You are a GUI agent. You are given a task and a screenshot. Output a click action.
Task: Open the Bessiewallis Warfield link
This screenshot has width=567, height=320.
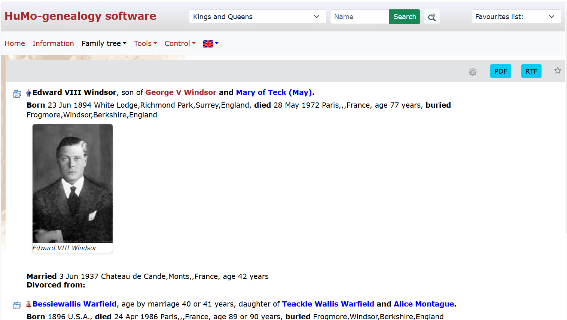coord(74,304)
